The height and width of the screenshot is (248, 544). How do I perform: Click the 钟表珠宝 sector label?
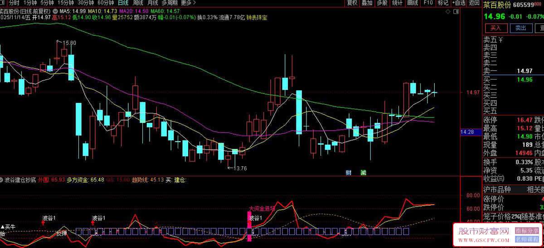[x=257, y=18]
